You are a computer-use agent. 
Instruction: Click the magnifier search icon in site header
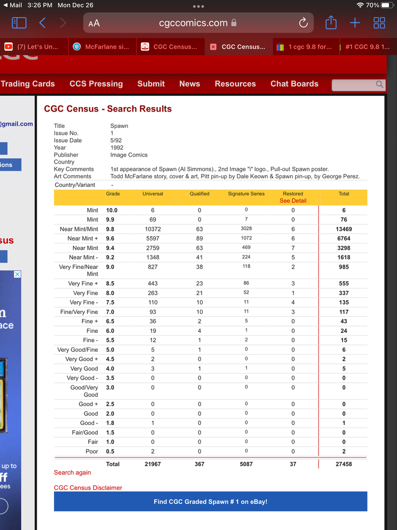[x=380, y=84]
